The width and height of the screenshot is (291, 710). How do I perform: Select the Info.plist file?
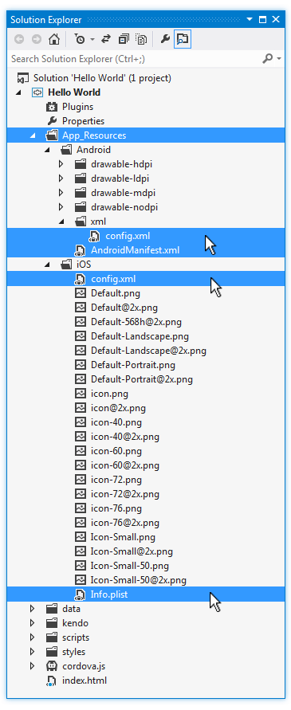109,594
